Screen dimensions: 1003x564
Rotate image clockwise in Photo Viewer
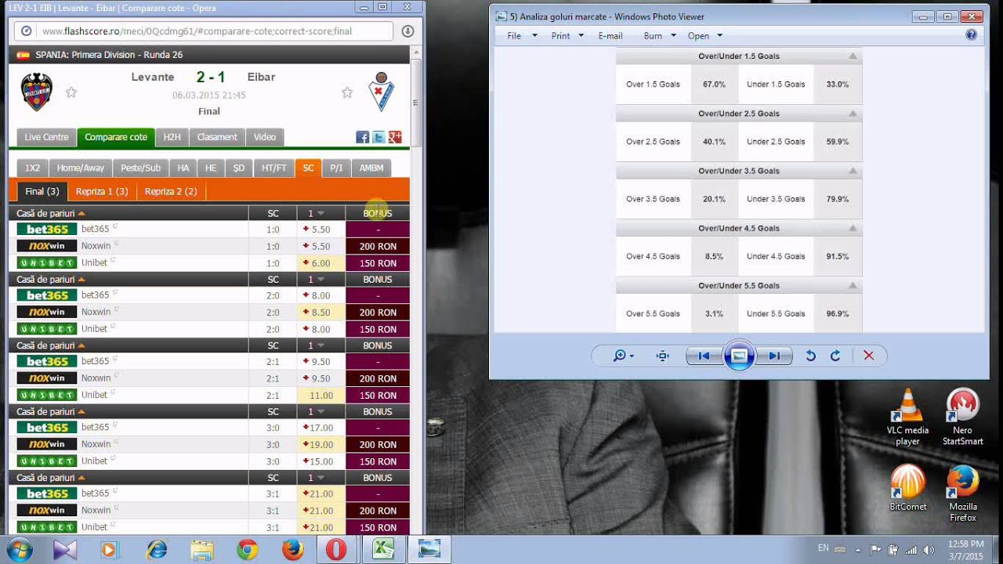[x=835, y=356]
